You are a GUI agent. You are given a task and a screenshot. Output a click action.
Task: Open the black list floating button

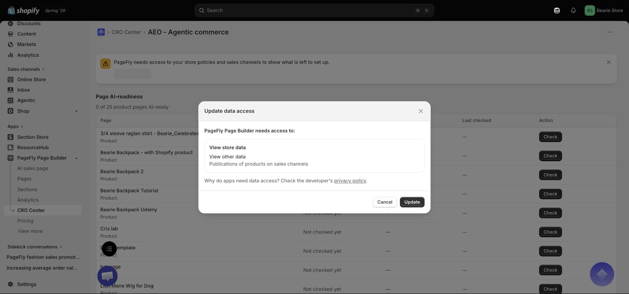coord(109,249)
